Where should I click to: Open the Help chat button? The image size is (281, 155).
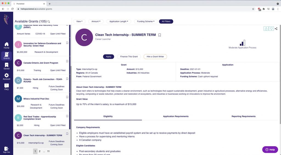(x=270, y=150)
